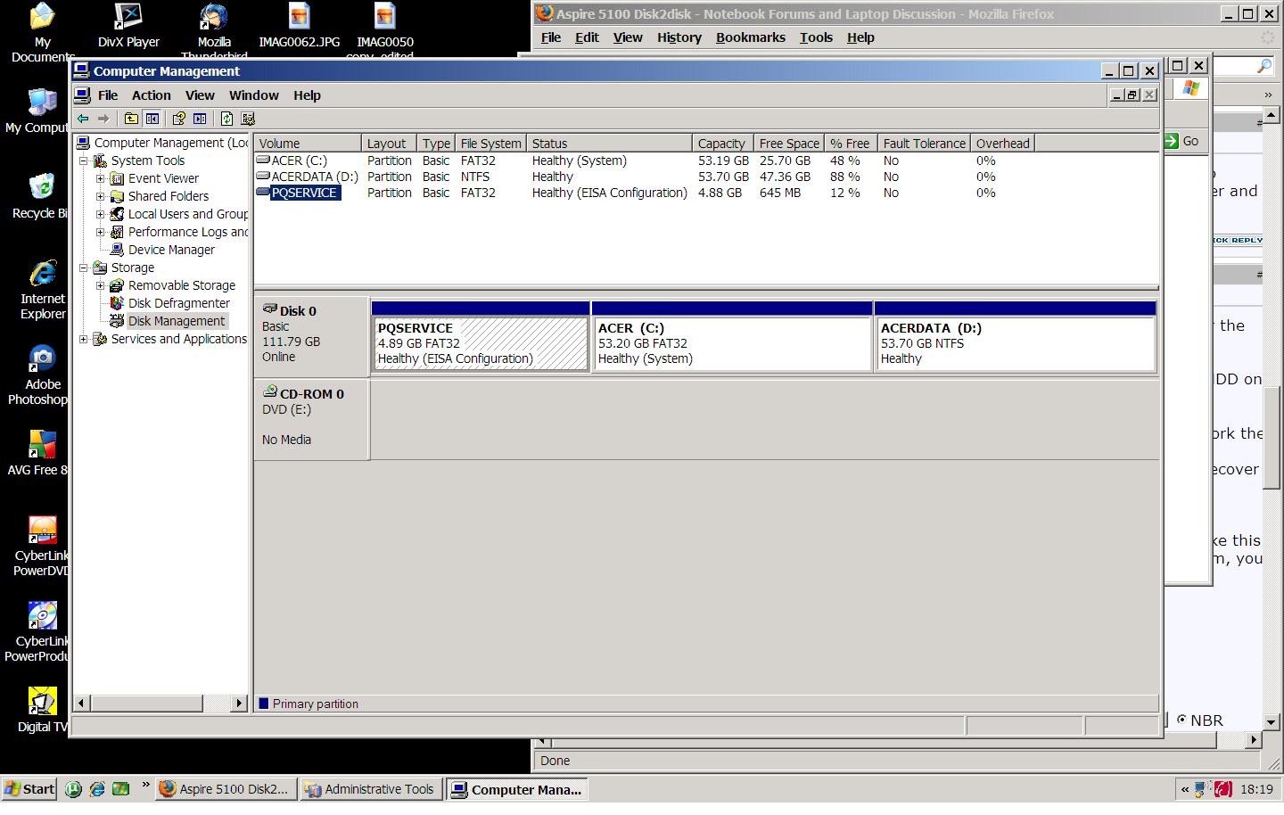The width and height of the screenshot is (1284, 815).
Task: Launch uTorrent from quick launch bar
Action: [x=74, y=789]
